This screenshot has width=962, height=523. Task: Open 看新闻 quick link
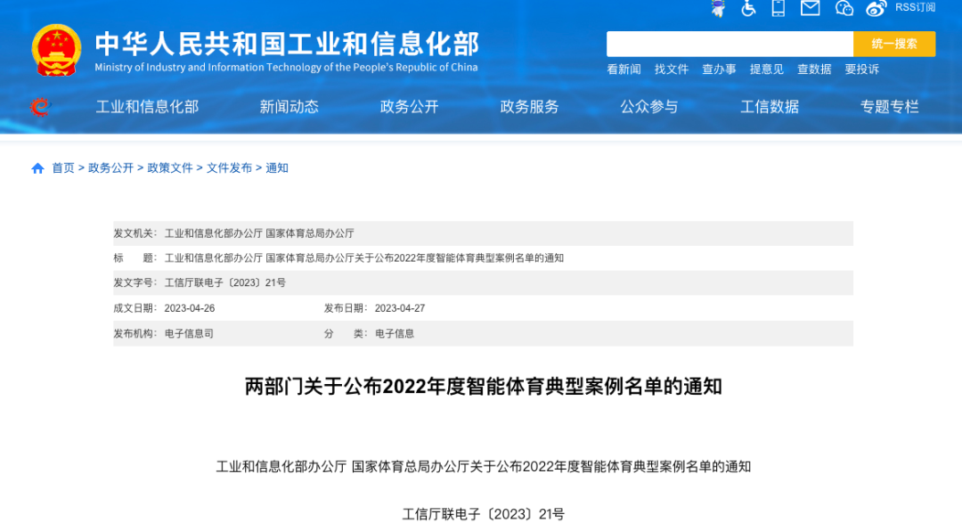pyautogui.click(x=624, y=69)
